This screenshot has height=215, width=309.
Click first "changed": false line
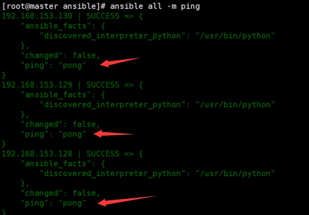(x=61, y=56)
